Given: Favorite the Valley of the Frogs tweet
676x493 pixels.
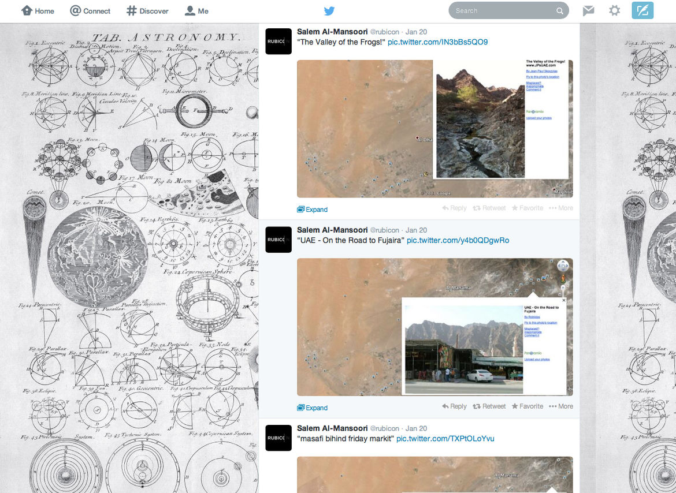Looking at the screenshot, I should (x=528, y=208).
